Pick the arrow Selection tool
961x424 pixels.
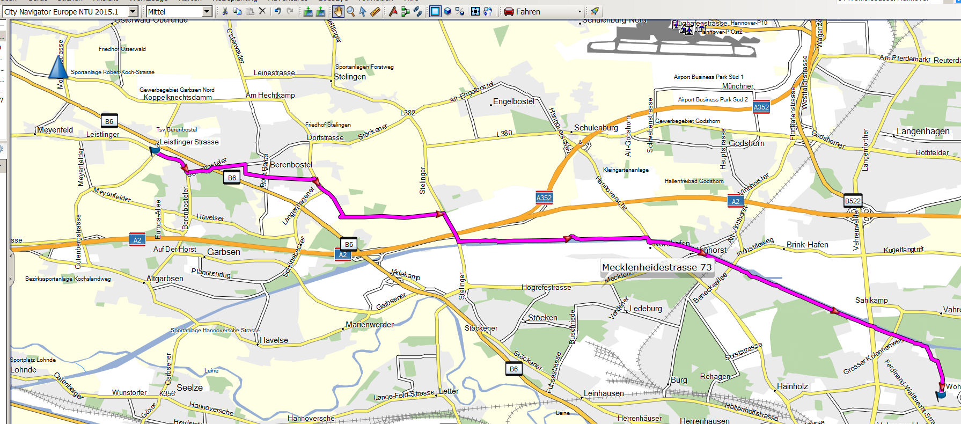click(x=363, y=11)
